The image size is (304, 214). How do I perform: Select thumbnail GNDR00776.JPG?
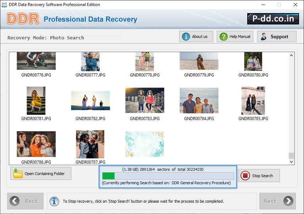[36, 61]
